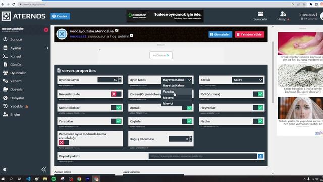Image resolution: width=323 pixels, height=182 pixels.
Task: Click the Dünyalar globe icon
Action: (5, 98)
